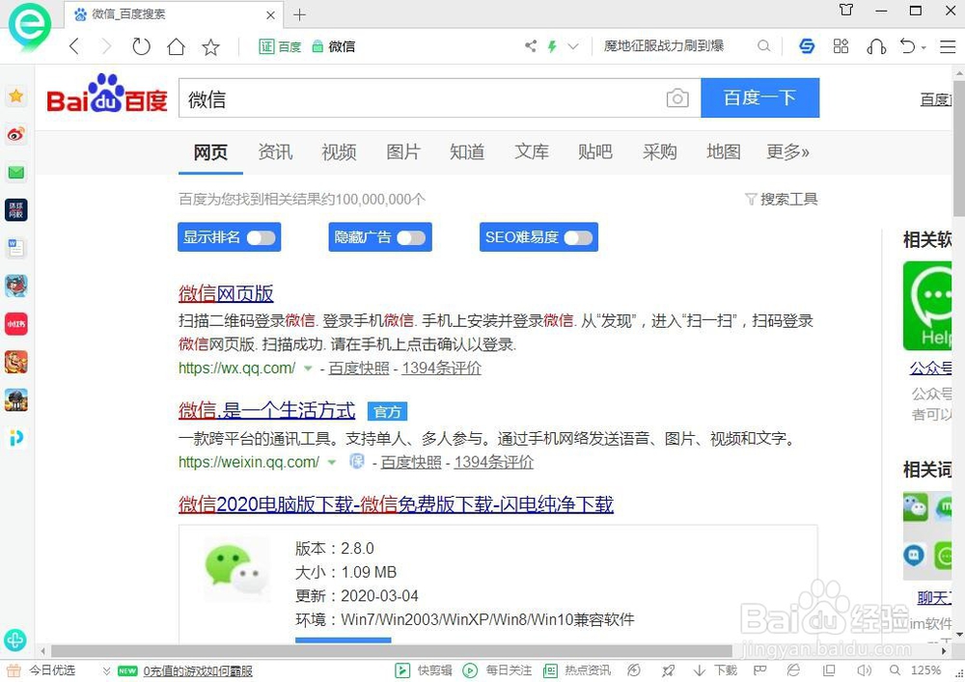Open 热点资讯 in the status bar
The width and height of the screenshot is (965, 682).
pyautogui.click(x=577, y=670)
